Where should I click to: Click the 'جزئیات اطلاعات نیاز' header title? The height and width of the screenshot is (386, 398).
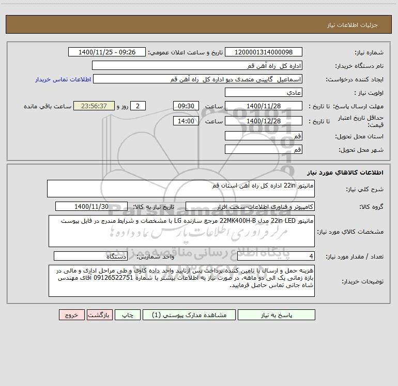tap(353, 25)
